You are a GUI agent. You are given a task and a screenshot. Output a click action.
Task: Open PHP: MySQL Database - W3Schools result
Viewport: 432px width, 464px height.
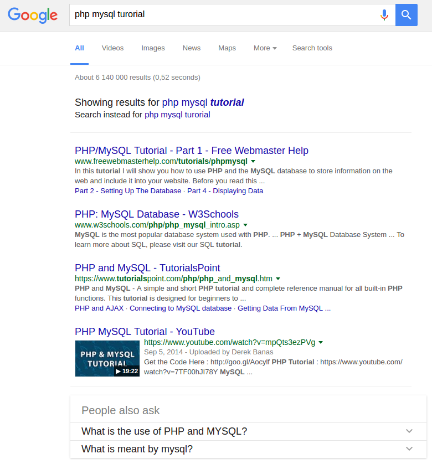click(157, 214)
